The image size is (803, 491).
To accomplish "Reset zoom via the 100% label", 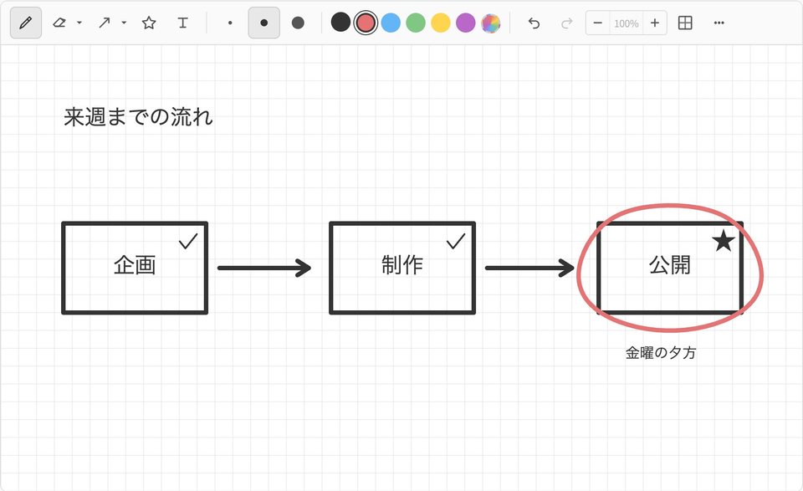I will [627, 23].
